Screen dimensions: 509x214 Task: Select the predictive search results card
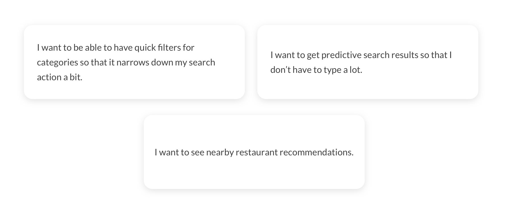point(368,62)
